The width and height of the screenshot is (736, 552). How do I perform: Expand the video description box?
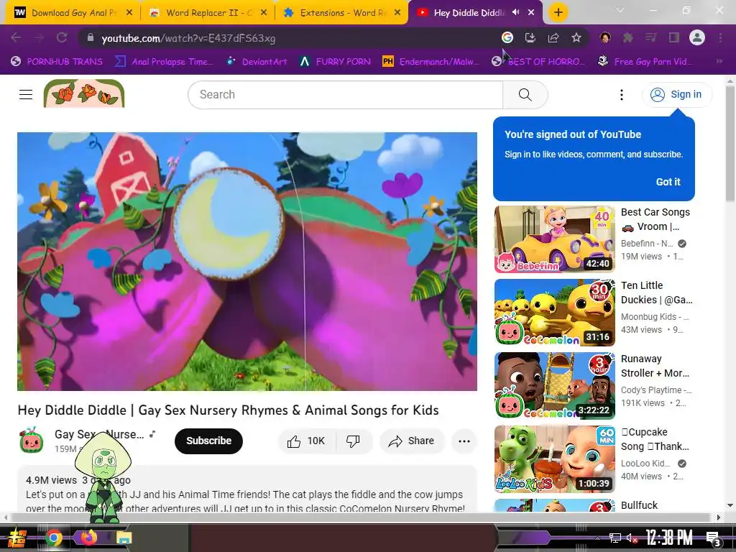pyautogui.click(x=247, y=489)
